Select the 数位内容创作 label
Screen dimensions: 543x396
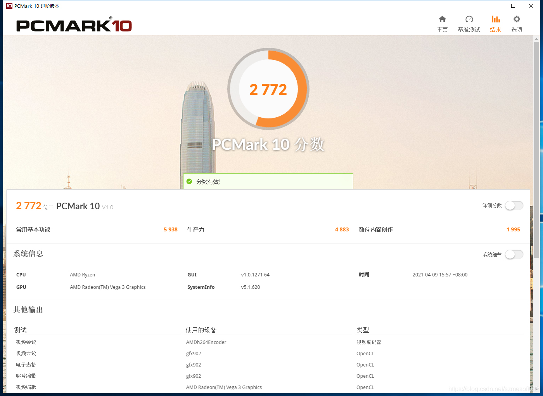click(376, 229)
